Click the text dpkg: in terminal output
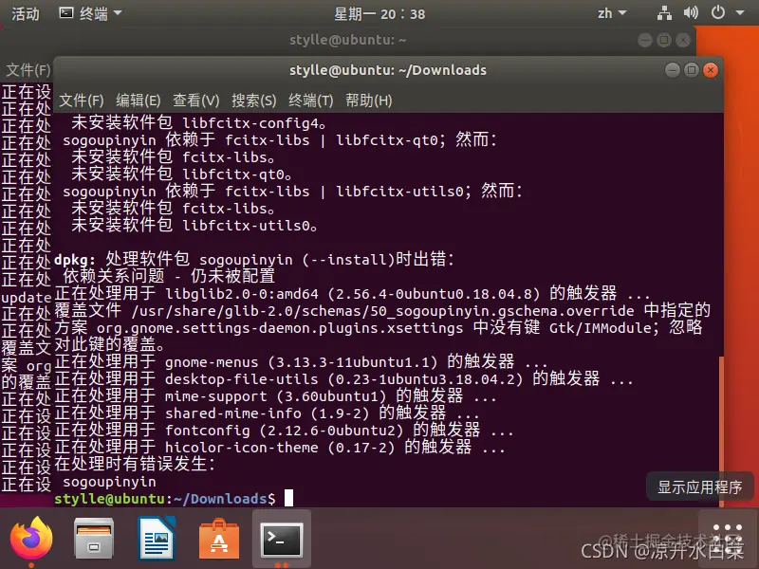 (75, 260)
